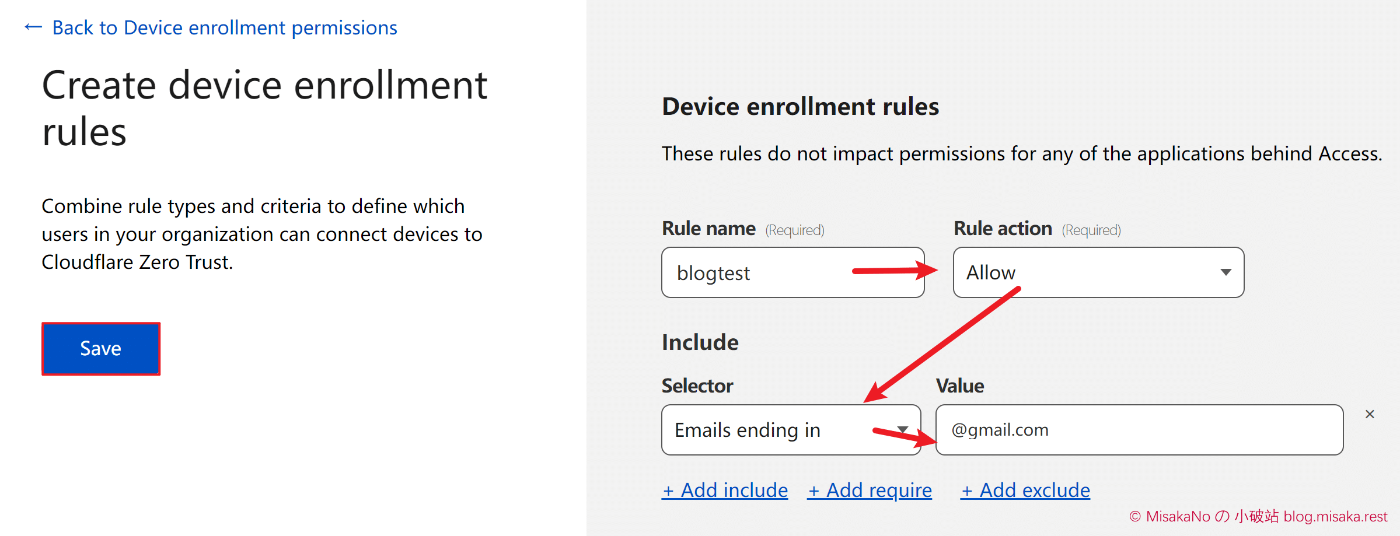Viewport: 1400px width, 536px height.
Task: Click the Include section heading
Action: click(700, 342)
